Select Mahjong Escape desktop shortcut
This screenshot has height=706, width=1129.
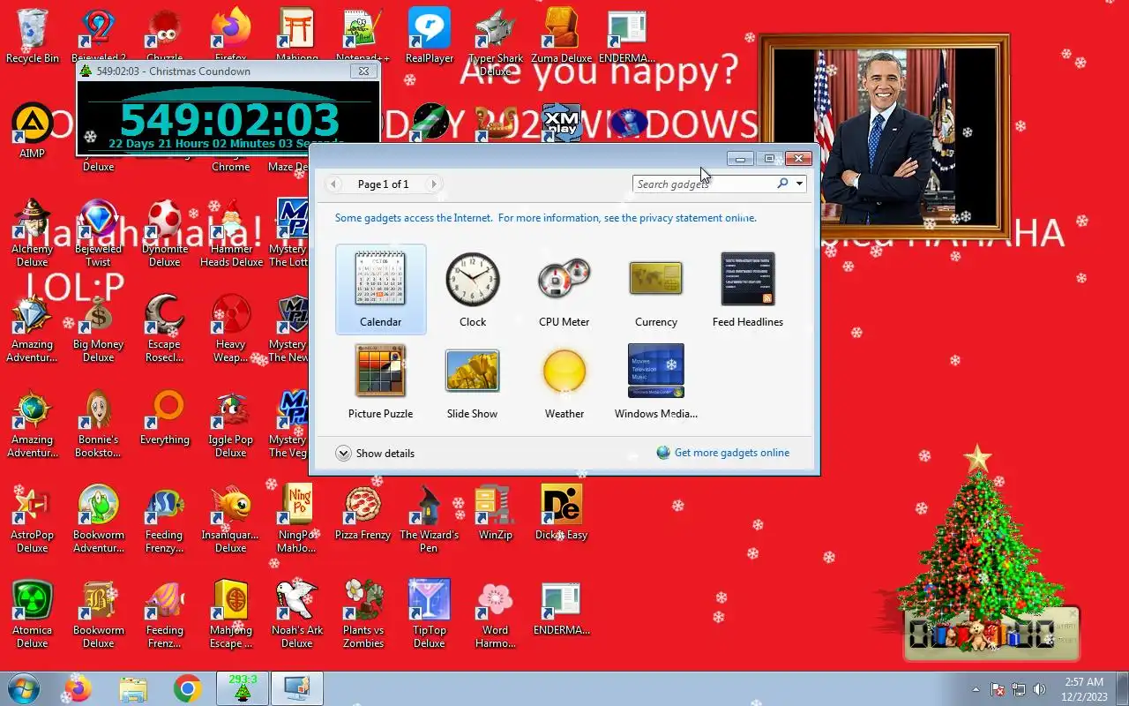tap(231, 613)
